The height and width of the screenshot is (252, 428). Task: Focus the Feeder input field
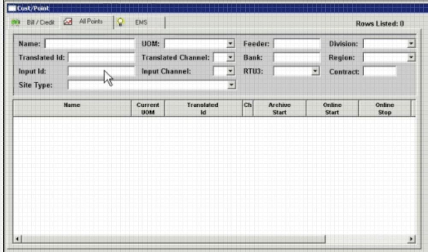tap(297, 44)
